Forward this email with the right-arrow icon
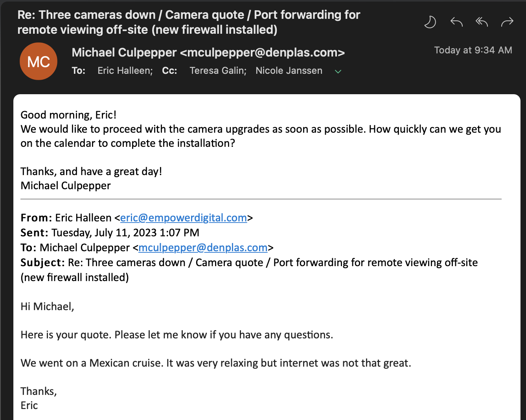Screen dimensions: 526x420 [507, 22]
